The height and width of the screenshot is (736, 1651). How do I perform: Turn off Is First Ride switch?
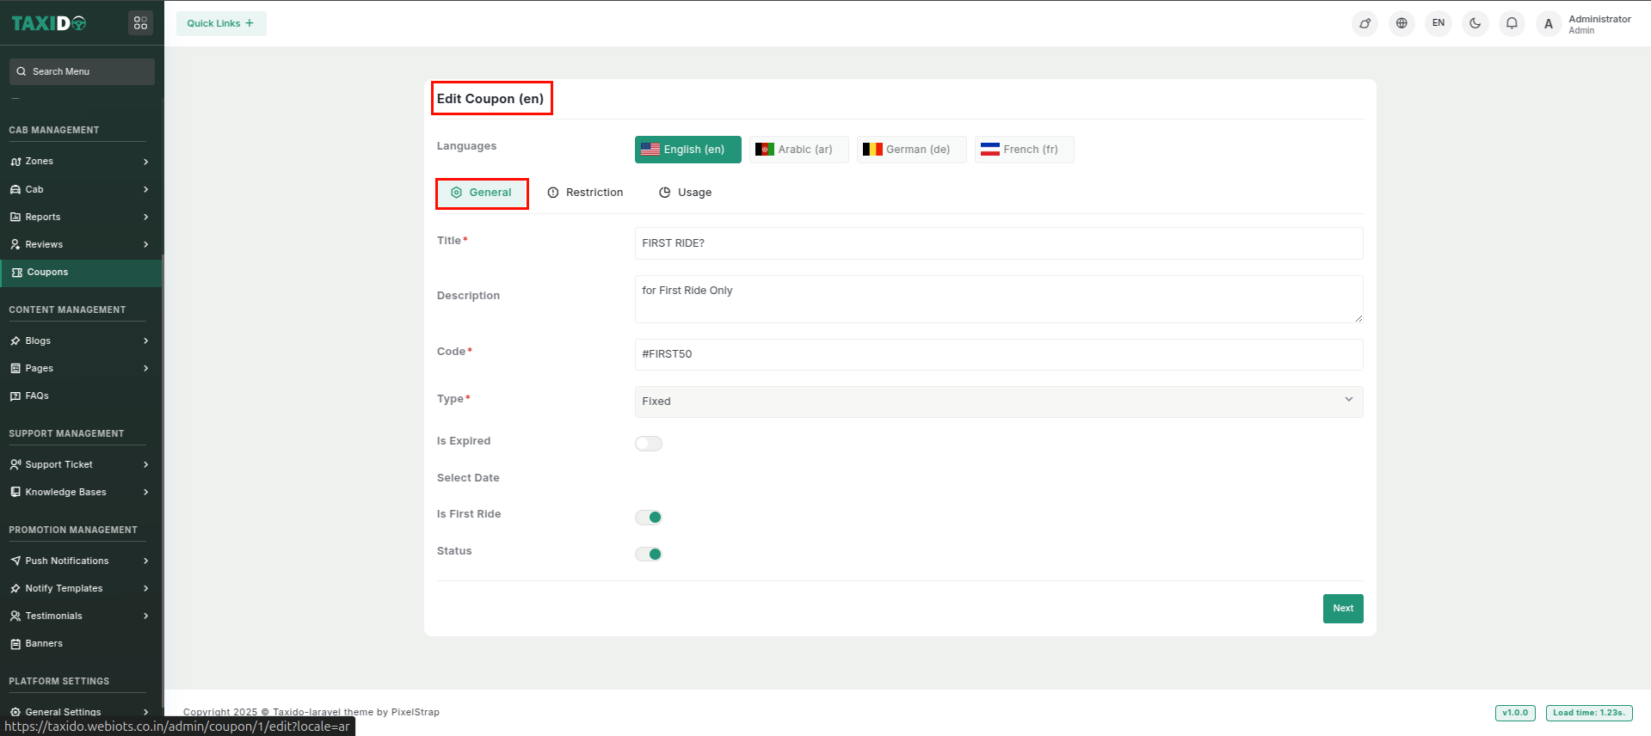(649, 517)
